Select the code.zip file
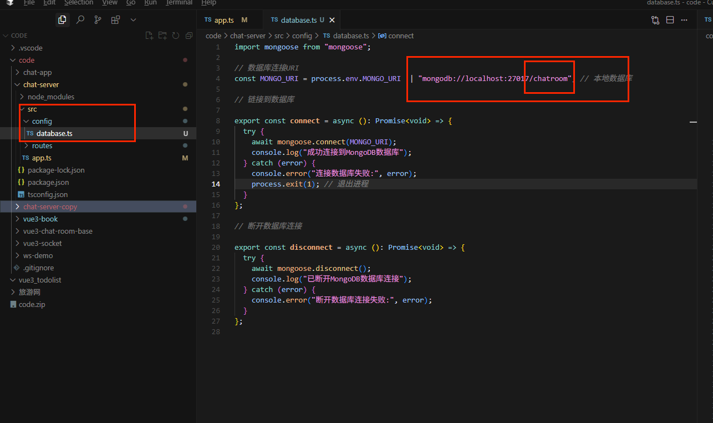Image resolution: width=713 pixels, height=423 pixels. pos(32,304)
